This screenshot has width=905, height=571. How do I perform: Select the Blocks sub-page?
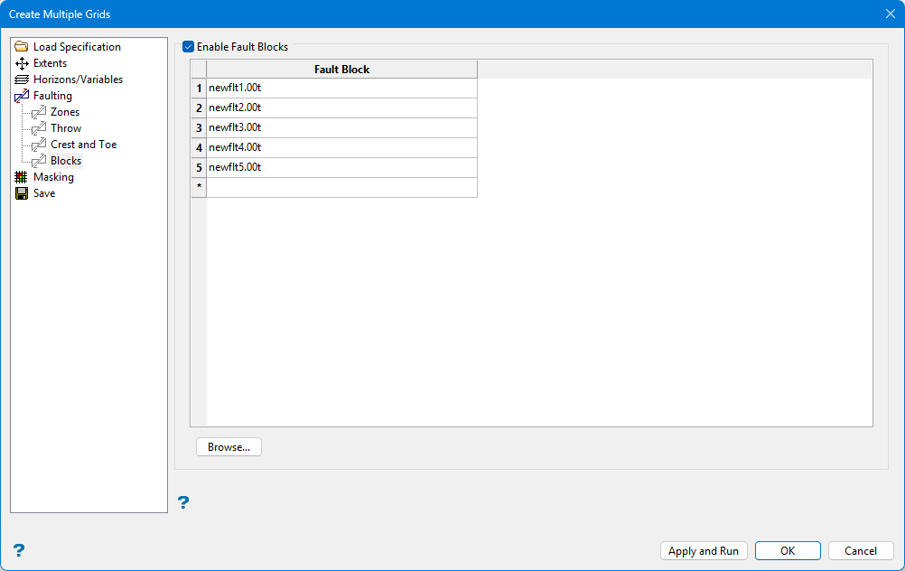[66, 161]
